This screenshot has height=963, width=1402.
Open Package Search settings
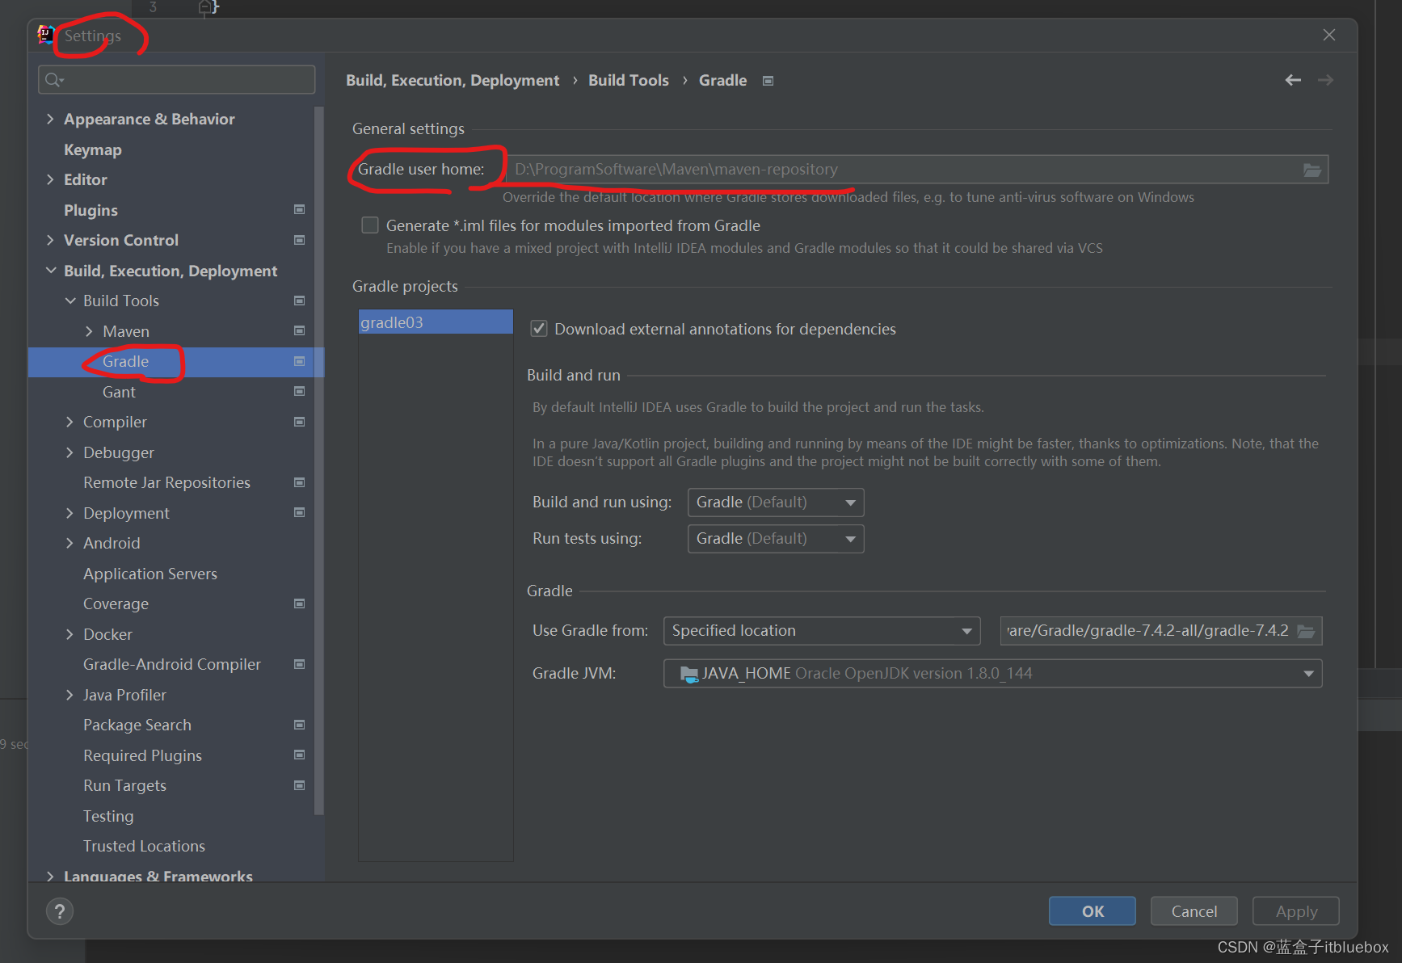[137, 725]
